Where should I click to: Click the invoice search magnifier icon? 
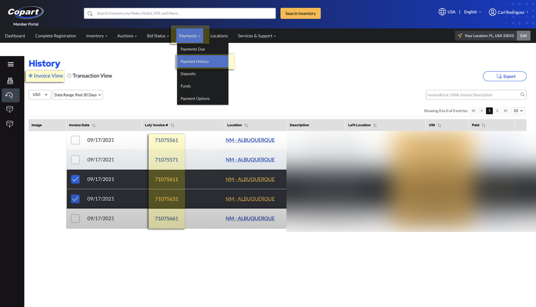[x=522, y=95]
